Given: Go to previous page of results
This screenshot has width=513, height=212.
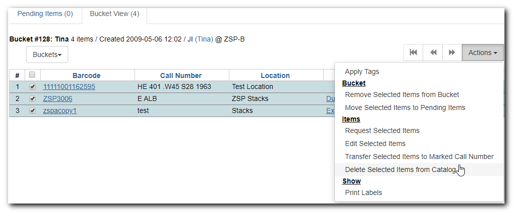Looking at the screenshot, I should (433, 52).
